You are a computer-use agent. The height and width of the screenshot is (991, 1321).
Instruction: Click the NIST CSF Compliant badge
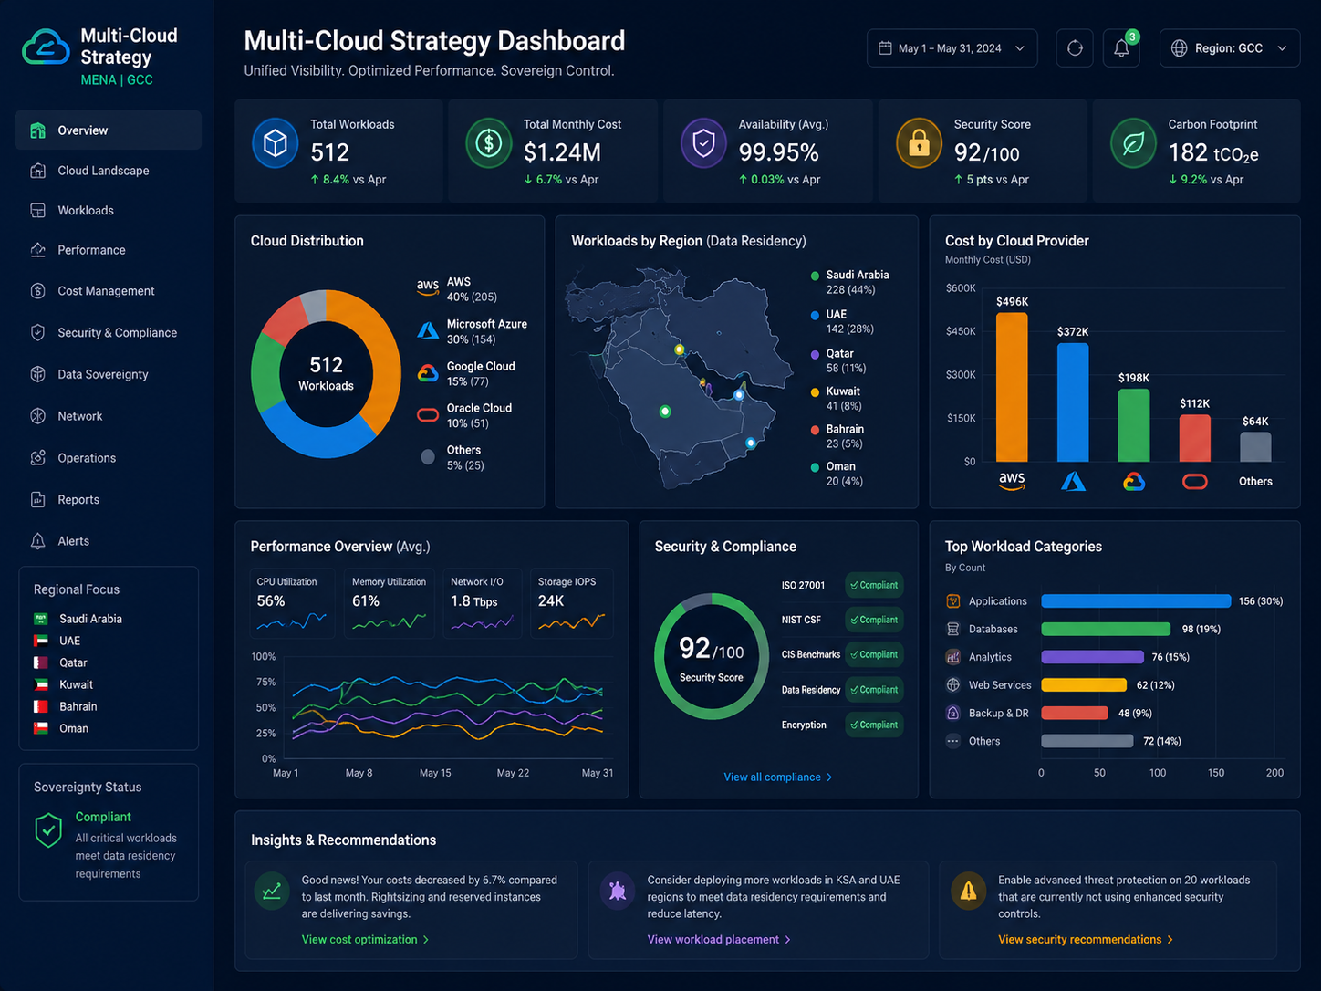(874, 621)
